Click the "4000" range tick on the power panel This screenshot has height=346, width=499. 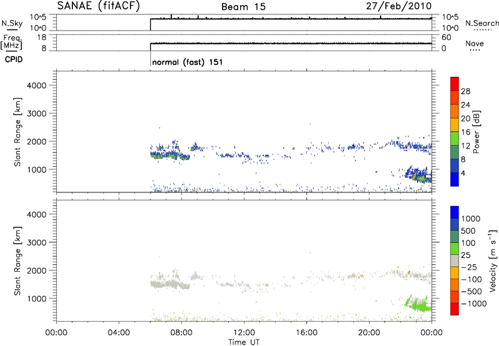click(x=36, y=86)
